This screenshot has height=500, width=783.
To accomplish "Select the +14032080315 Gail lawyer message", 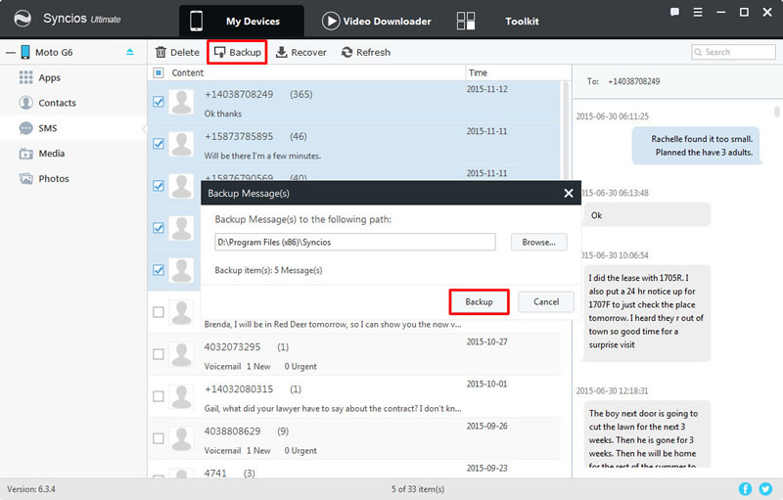I will click(354, 396).
